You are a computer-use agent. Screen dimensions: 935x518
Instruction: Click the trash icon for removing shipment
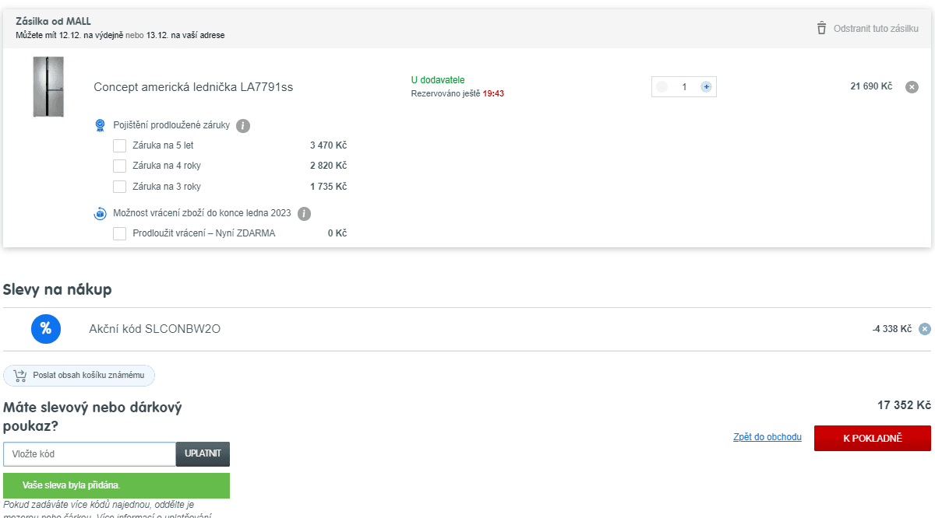[821, 28]
